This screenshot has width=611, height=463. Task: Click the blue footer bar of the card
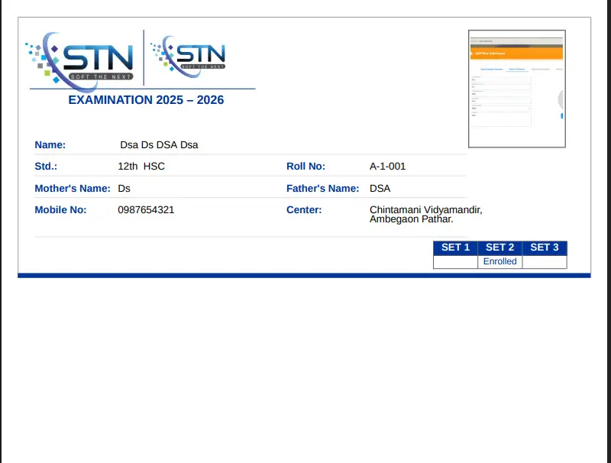coord(304,275)
